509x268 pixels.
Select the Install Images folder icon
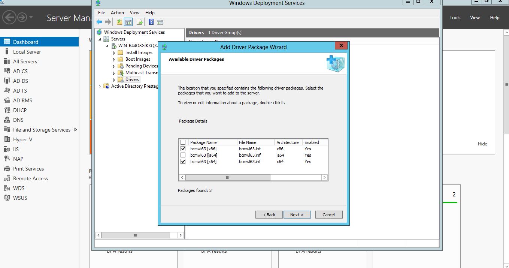point(120,52)
